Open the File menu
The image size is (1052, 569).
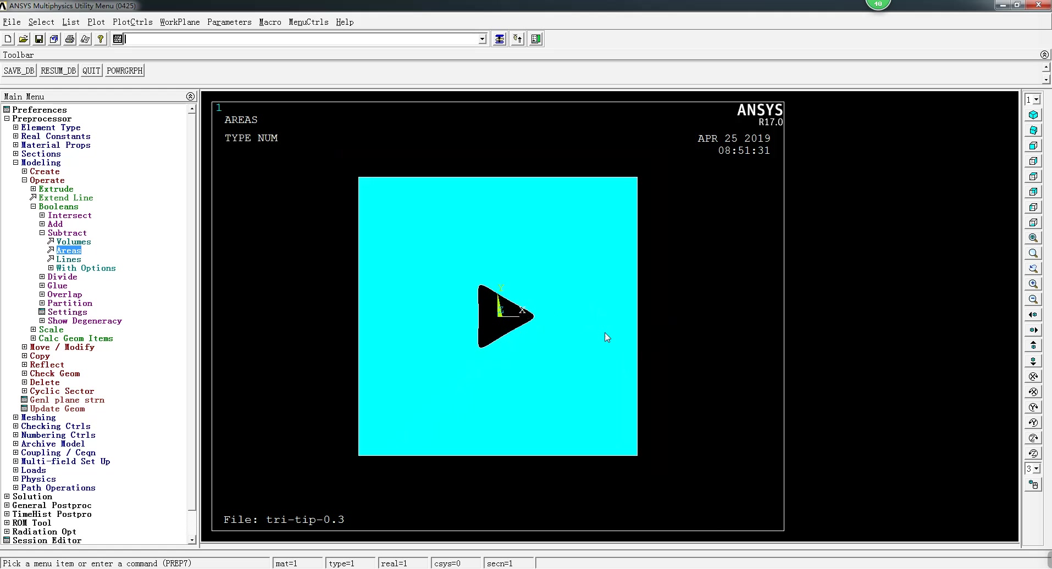pos(12,23)
